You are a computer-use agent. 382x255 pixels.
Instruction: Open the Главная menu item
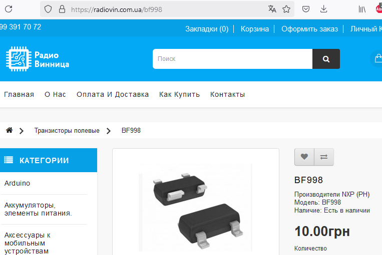coord(19,94)
